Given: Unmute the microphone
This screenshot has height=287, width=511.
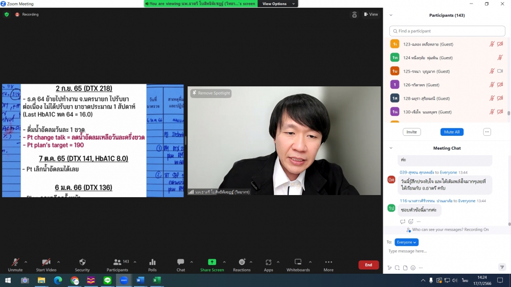Looking at the screenshot, I should [x=15, y=265].
